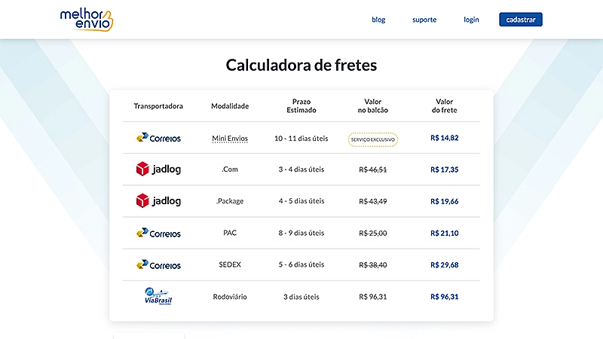Choose the R$ 96,31 Rodoviário freight value

[444, 296]
